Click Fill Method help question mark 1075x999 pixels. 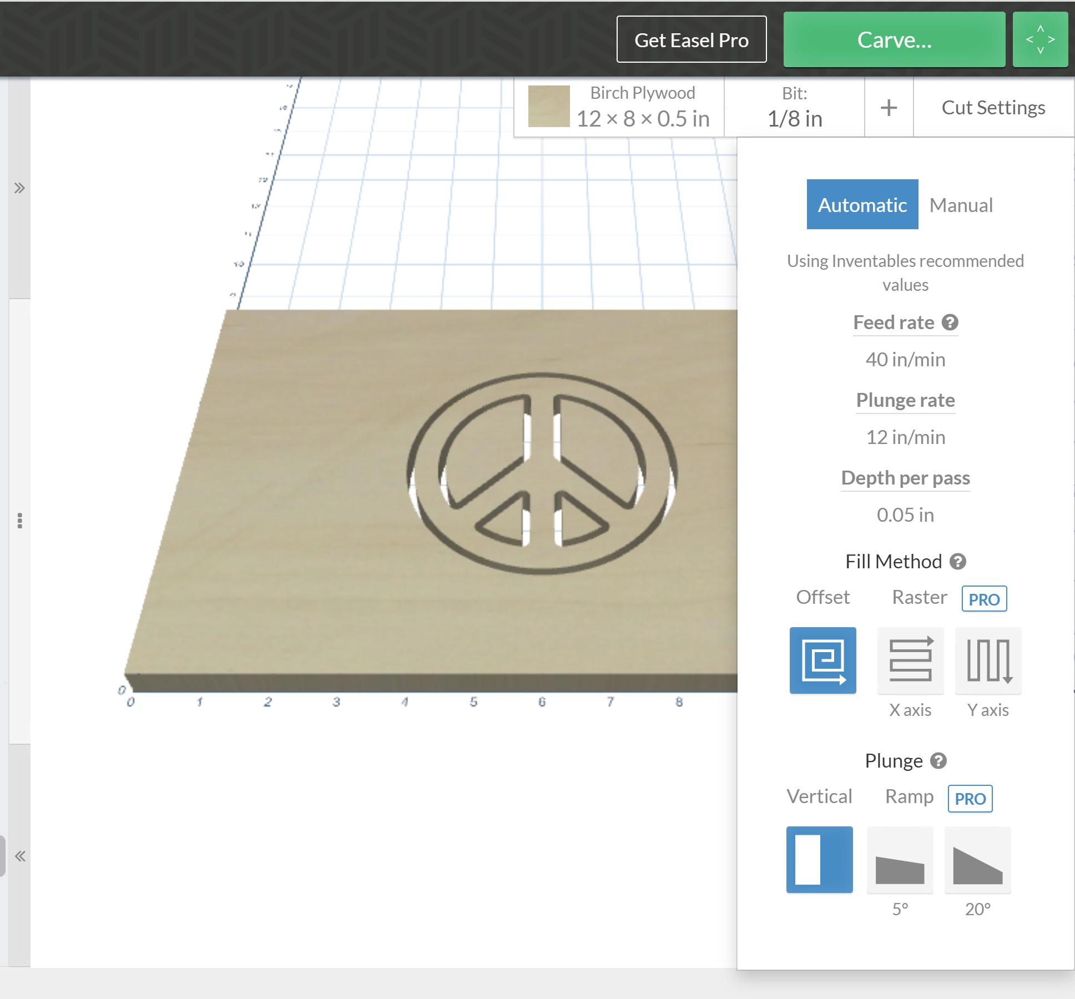coord(958,562)
